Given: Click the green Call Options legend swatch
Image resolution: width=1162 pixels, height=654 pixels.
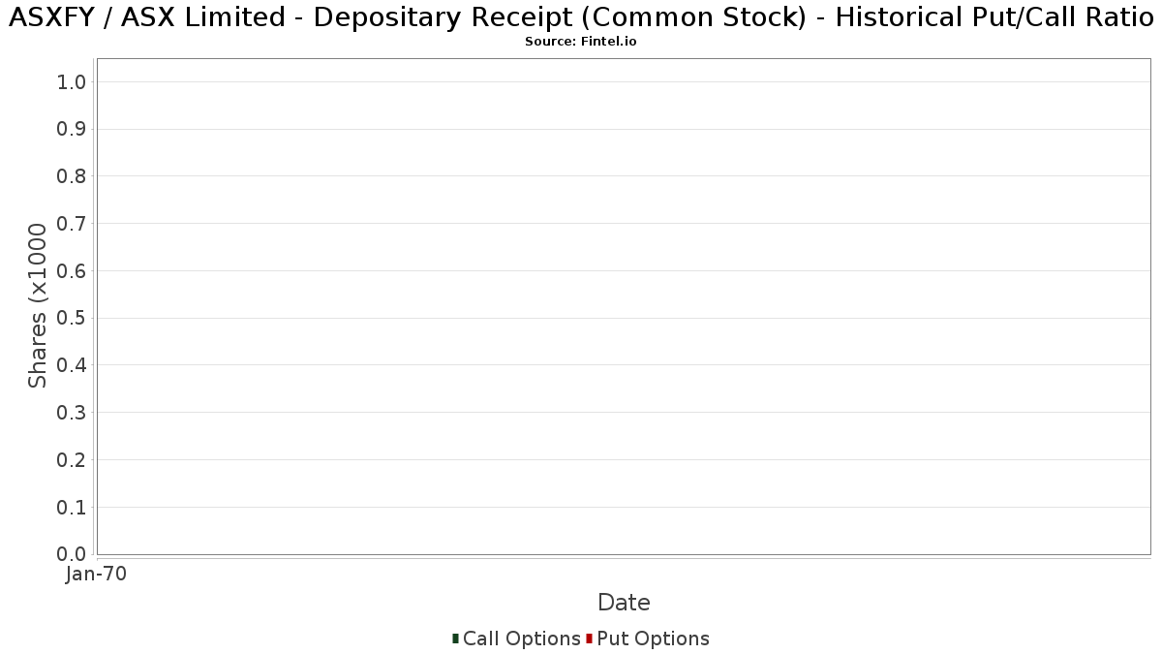Looking at the screenshot, I should tap(455, 638).
